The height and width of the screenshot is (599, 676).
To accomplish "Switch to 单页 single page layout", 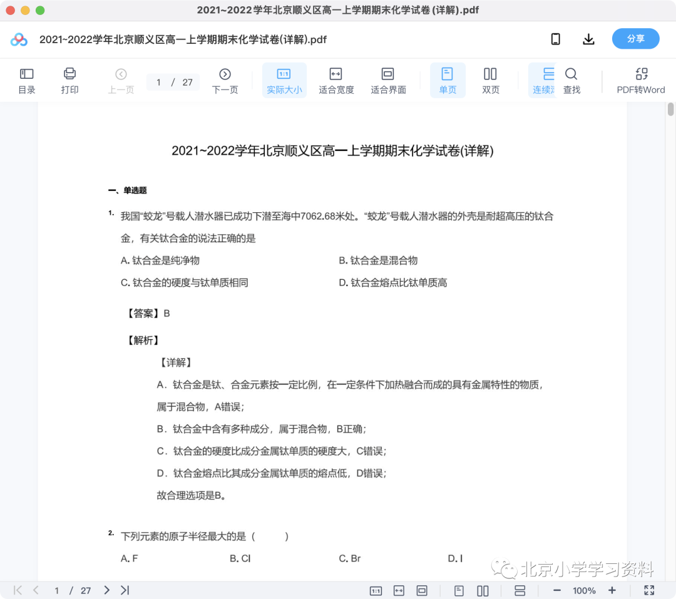I will (448, 81).
